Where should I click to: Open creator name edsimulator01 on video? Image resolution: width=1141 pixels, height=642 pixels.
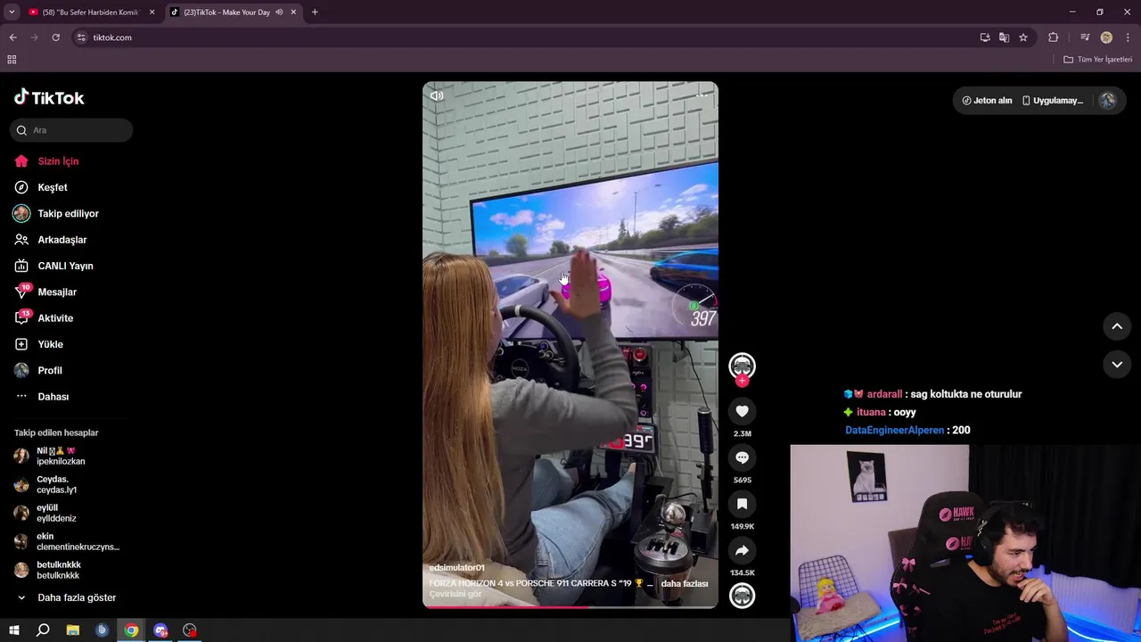pos(456,568)
